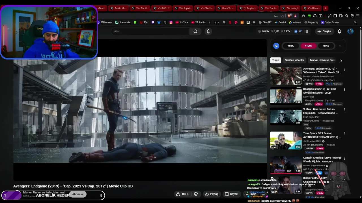Click the Paylaş share button
The height and width of the screenshot is (203, 362).
pos(212,194)
